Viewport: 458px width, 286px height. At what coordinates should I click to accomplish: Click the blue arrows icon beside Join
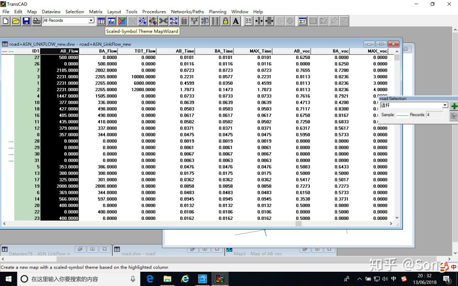tap(174, 21)
